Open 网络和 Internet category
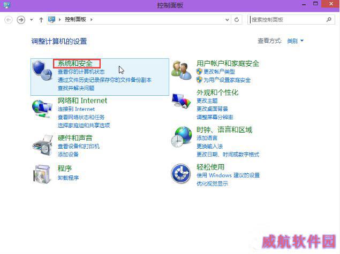This screenshot has height=254, width=340. click(x=82, y=101)
